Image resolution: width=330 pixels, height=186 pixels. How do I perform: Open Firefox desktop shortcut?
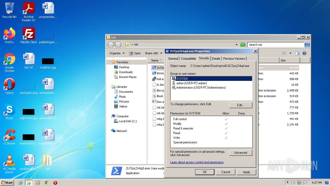point(9,35)
